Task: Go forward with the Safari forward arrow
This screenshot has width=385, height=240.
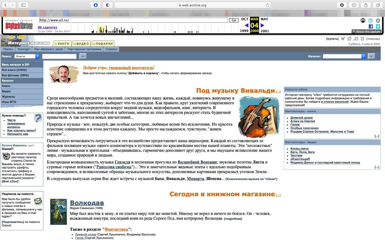Action: 13,5
